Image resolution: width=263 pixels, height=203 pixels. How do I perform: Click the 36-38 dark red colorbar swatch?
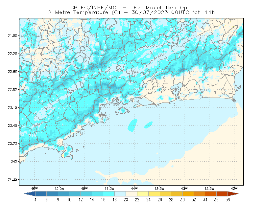tap(222, 194)
